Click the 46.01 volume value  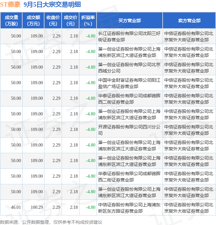click(16, 207)
